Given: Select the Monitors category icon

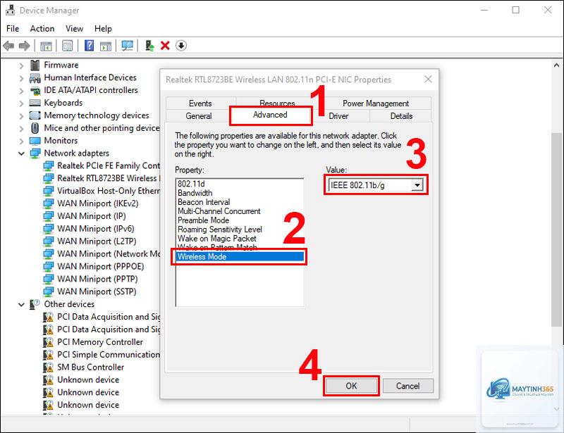Looking at the screenshot, I should tap(35, 141).
